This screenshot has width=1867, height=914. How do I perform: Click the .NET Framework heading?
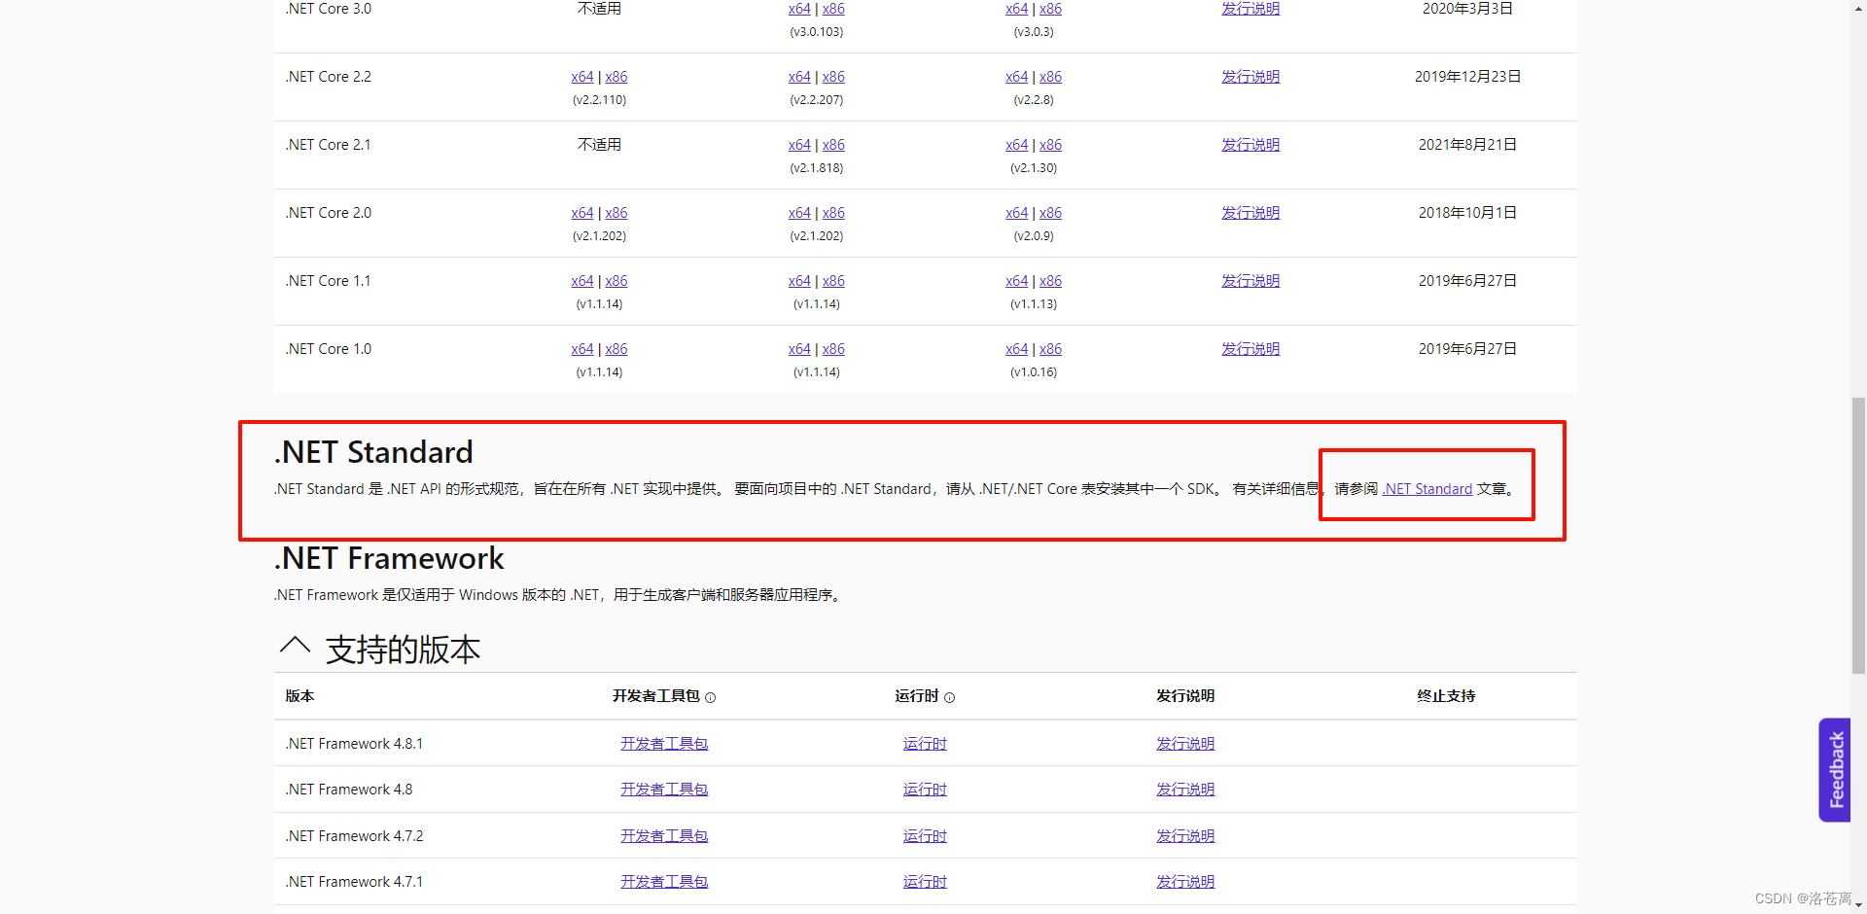389,558
